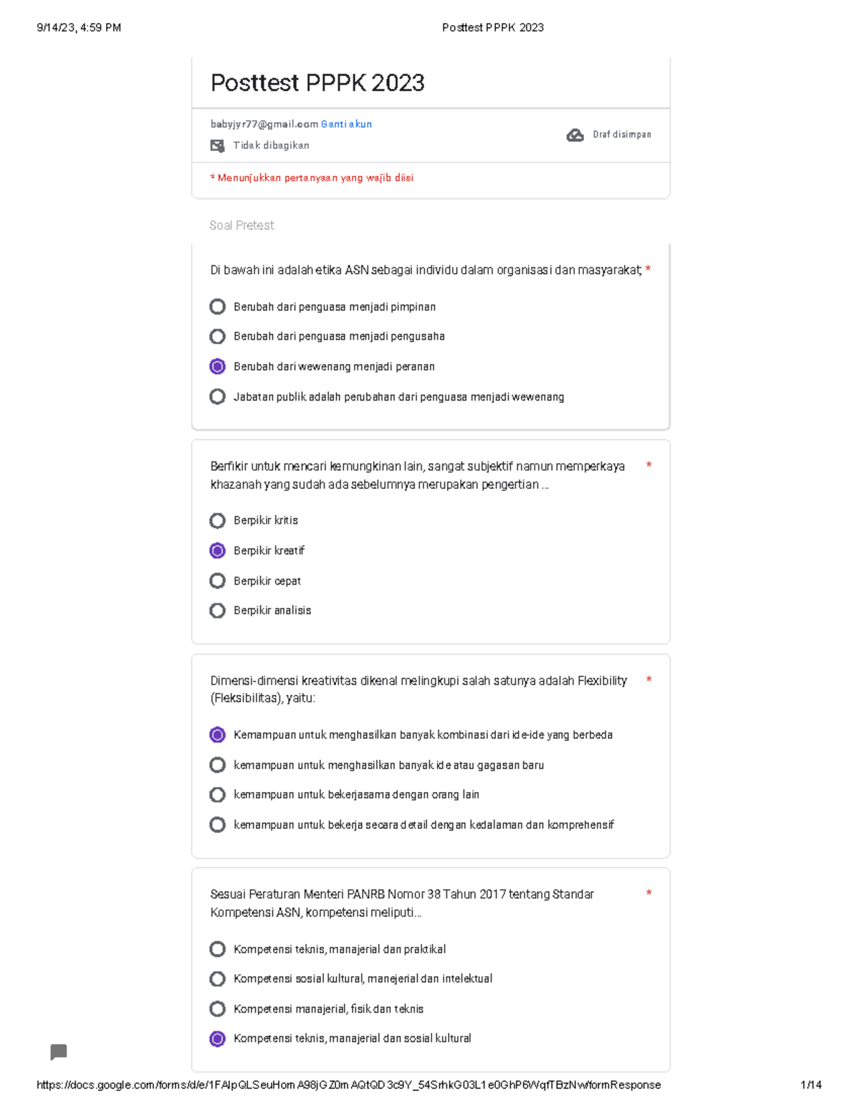
Task: Select the 'Berpikir kritis' radio button
Action: 218,520
